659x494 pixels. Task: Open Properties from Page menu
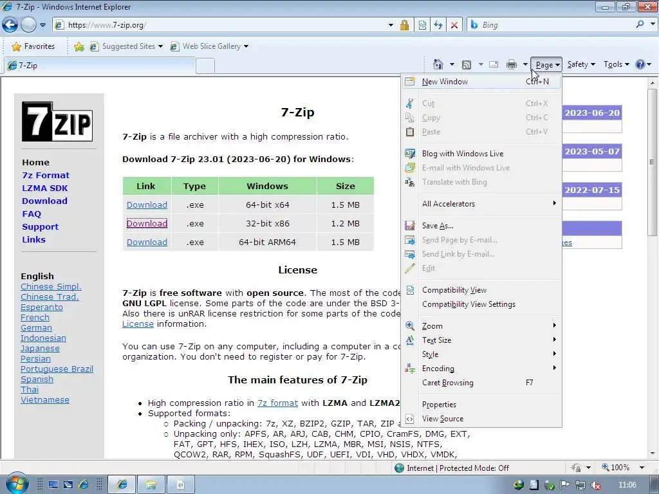click(481, 405)
